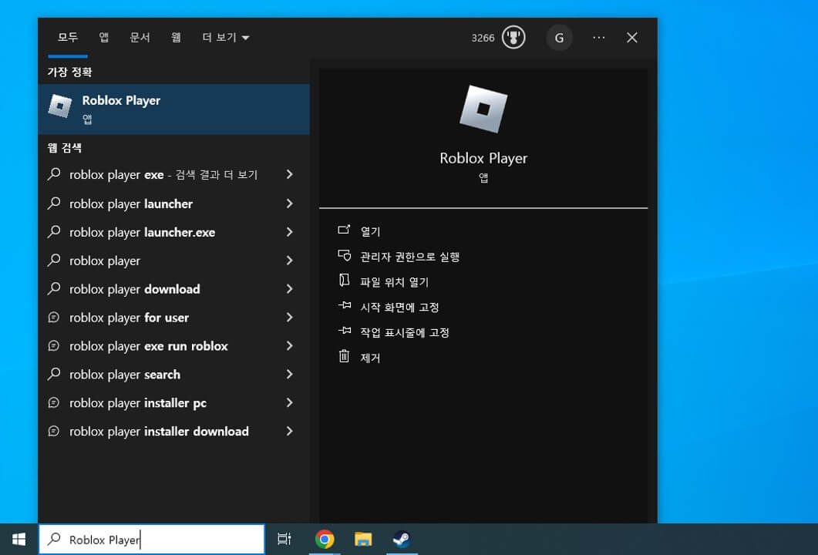Click chat icon beside roblox player installer pc
This screenshot has width=818, height=555.
pyautogui.click(x=54, y=402)
